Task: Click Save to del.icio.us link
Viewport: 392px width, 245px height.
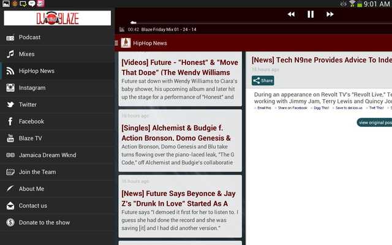Action: [349, 108]
